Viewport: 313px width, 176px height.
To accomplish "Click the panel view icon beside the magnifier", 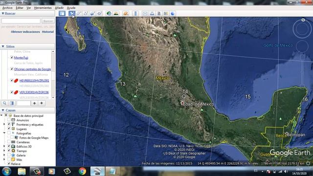I will (12, 103).
